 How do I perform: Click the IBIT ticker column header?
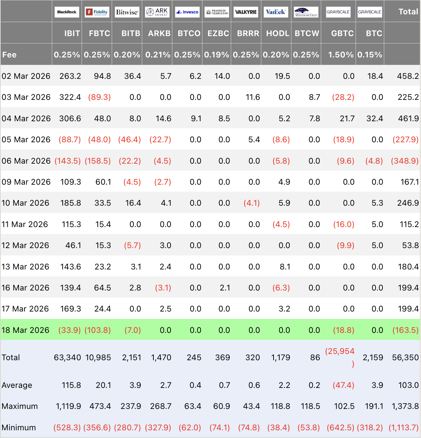pos(72,33)
